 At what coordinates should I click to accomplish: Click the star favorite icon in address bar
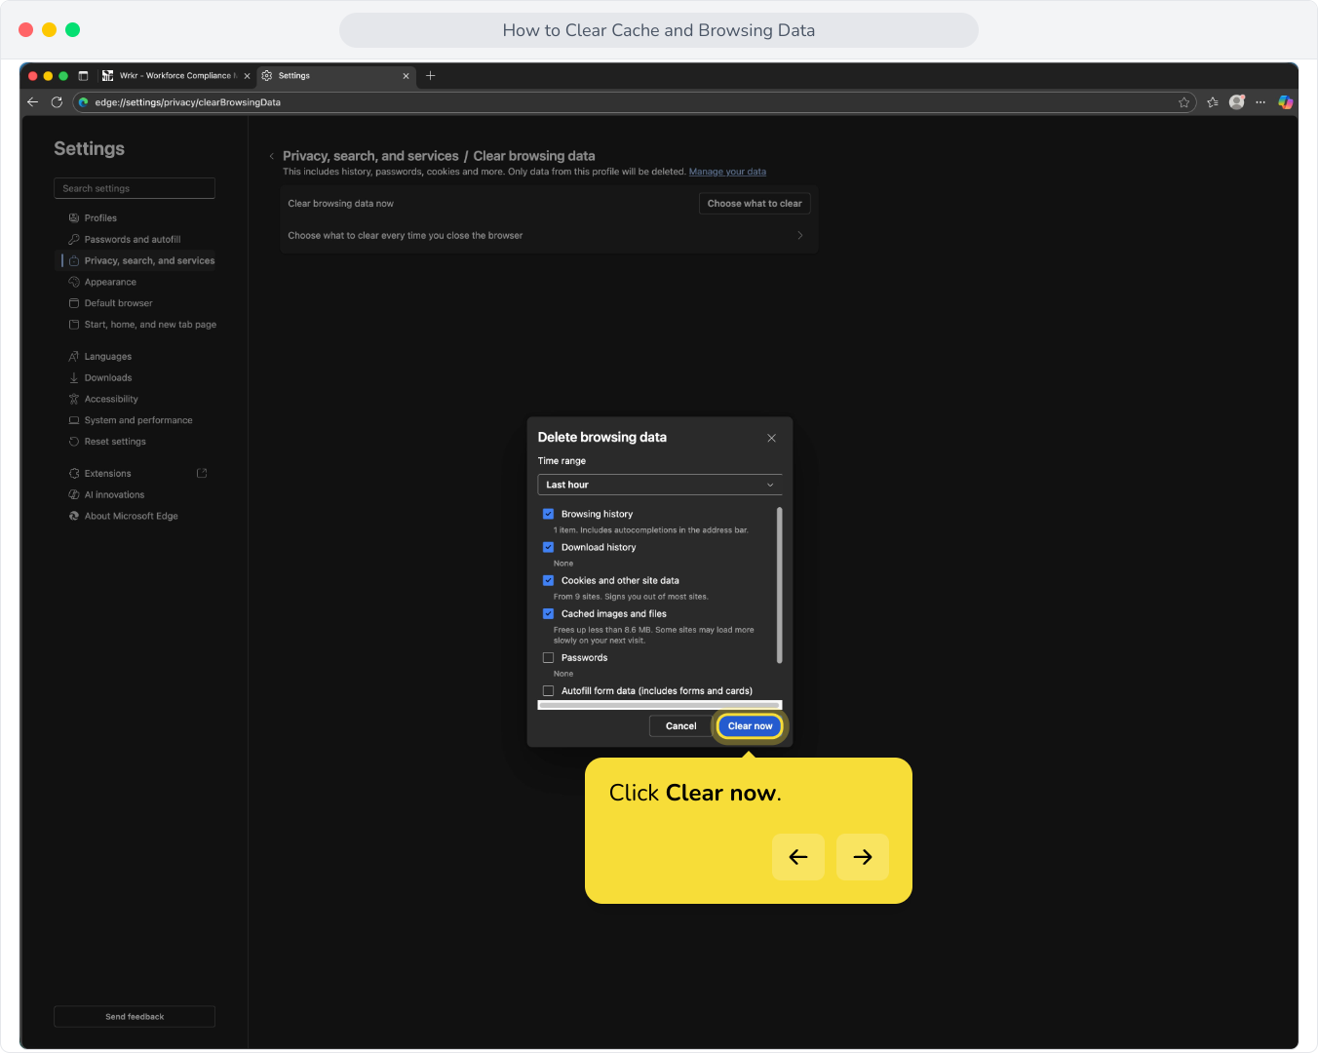click(1183, 102)
